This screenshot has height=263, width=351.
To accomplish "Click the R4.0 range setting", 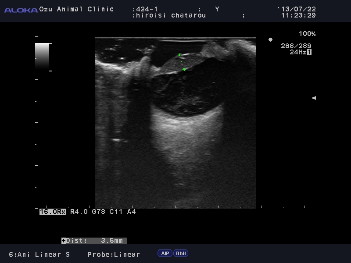I will (79, 212).
